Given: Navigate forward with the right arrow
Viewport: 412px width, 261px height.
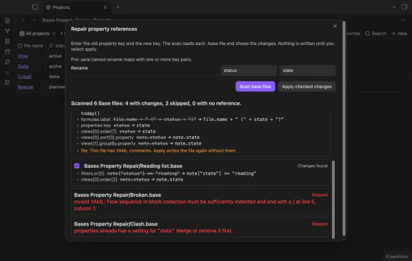Looking at the screenshot, I should click(x=33, y=20).
